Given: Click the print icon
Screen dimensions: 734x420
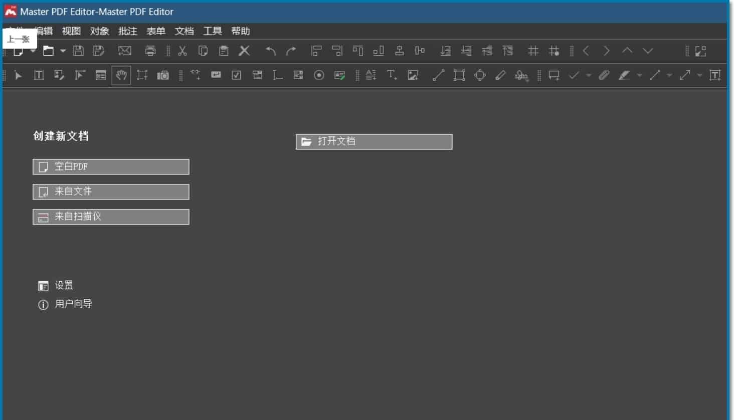Looking at the screenshot, I should tap(150, 51).
